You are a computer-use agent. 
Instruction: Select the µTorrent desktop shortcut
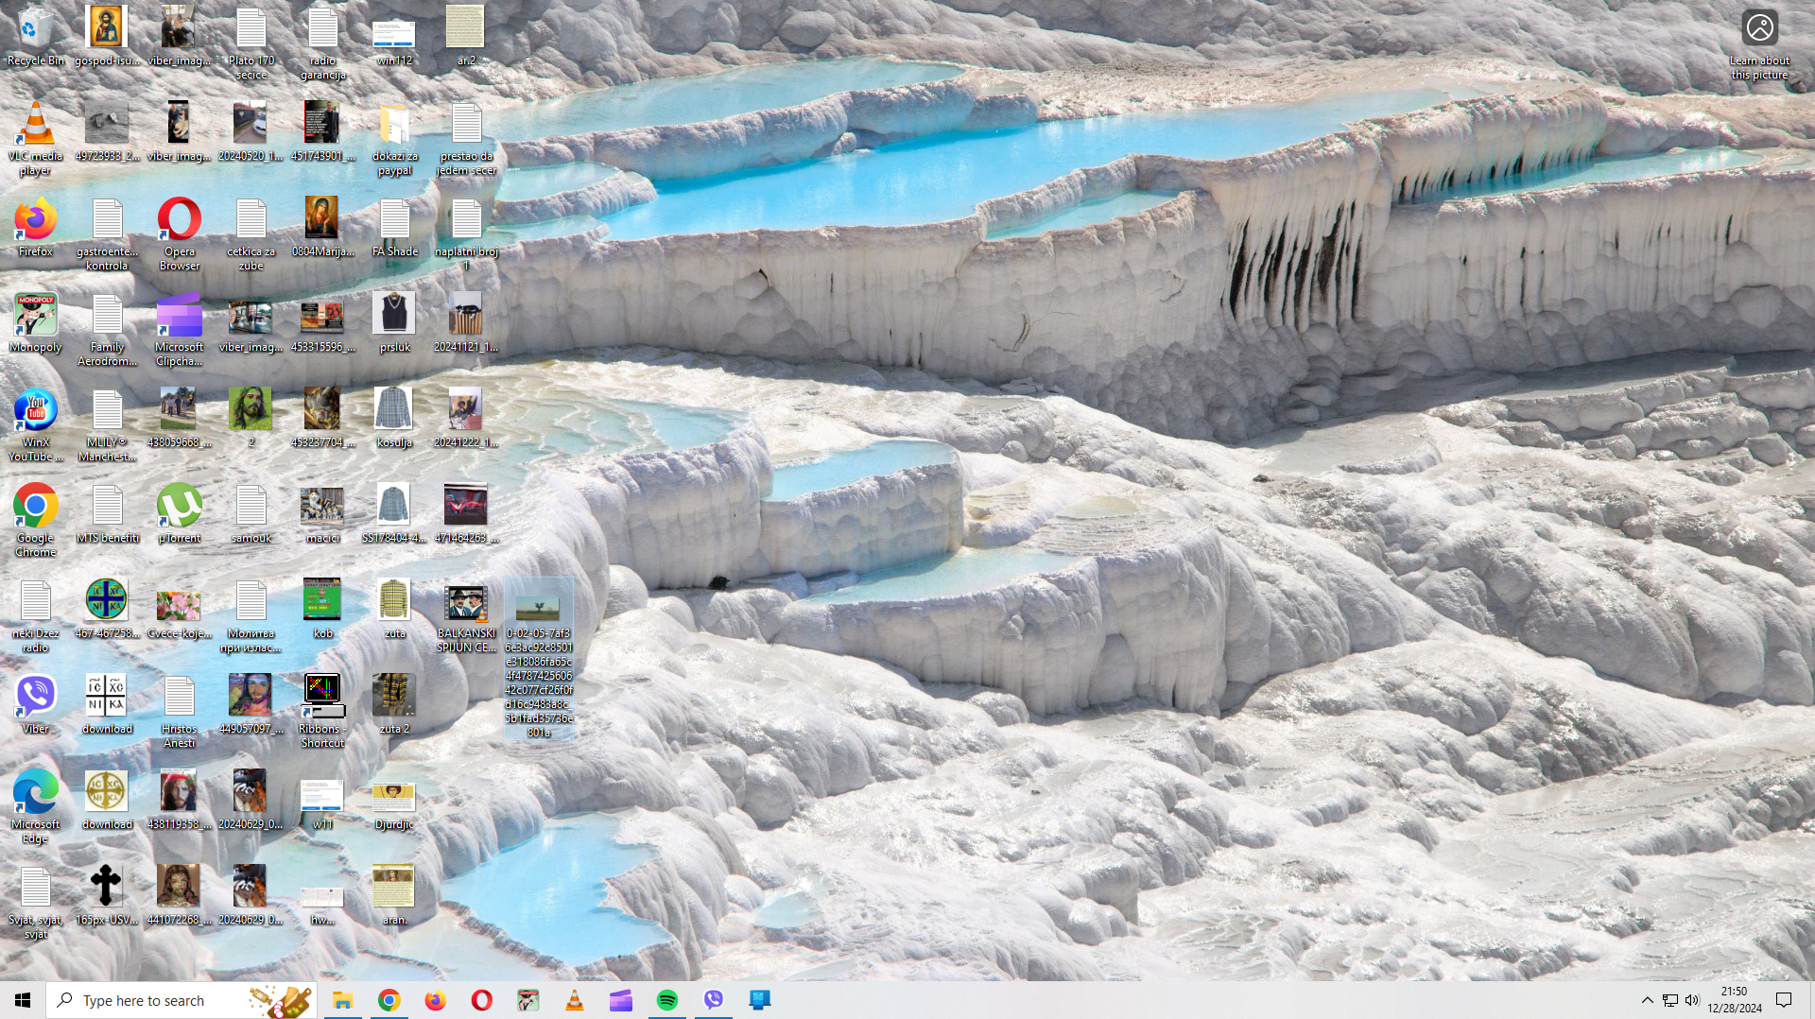pos(180,514)
